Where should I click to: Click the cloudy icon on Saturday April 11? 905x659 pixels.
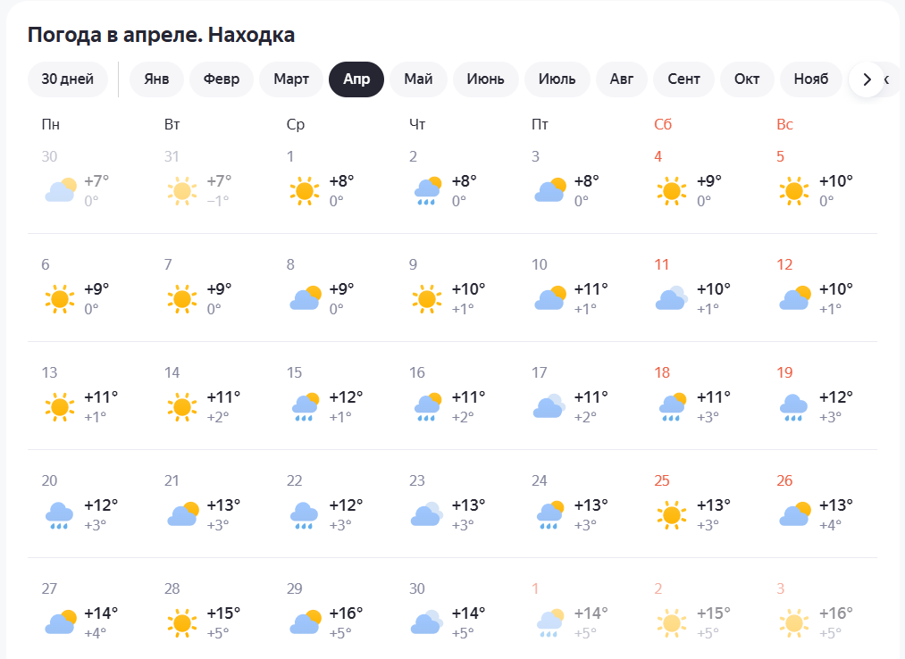[x=671, y=298]
